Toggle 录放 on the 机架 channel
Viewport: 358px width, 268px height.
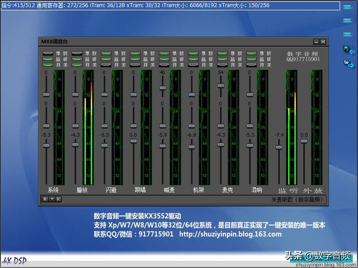[193, 53]
